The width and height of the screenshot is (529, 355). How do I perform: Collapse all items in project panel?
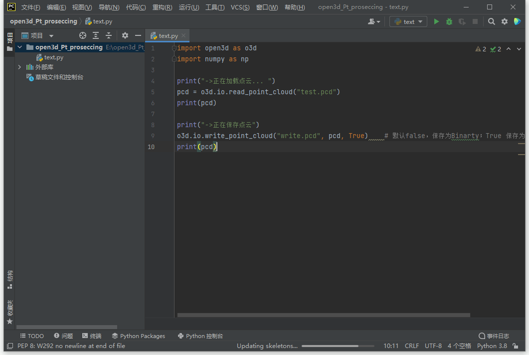(109, 35)
